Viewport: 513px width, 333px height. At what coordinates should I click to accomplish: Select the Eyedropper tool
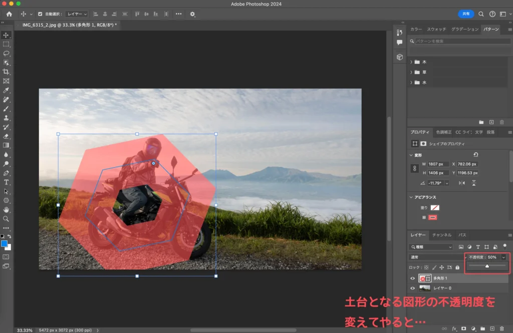[x=6, y=90]
